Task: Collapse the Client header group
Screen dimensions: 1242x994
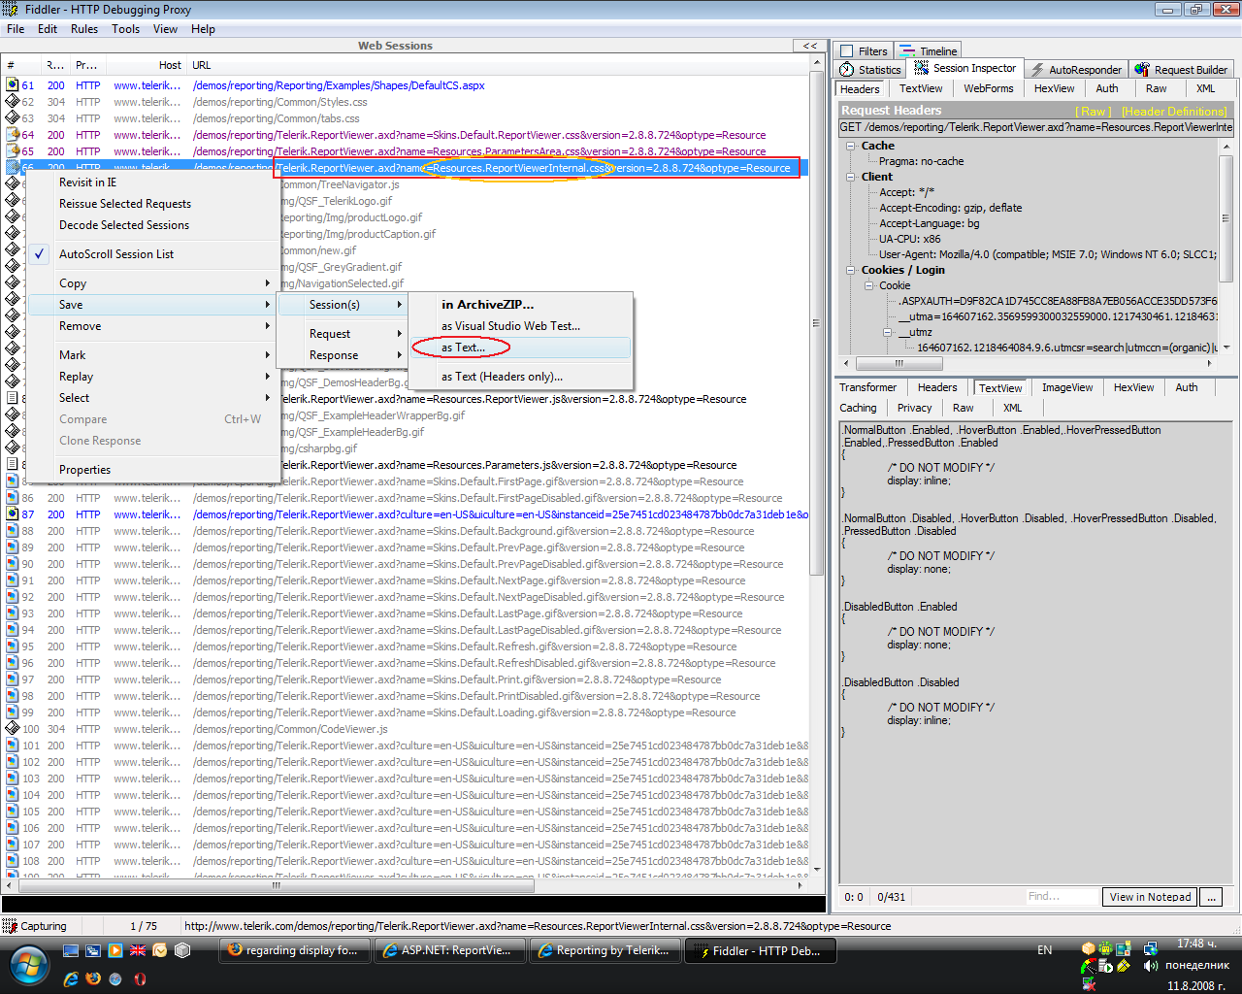Action: (850, 177)
